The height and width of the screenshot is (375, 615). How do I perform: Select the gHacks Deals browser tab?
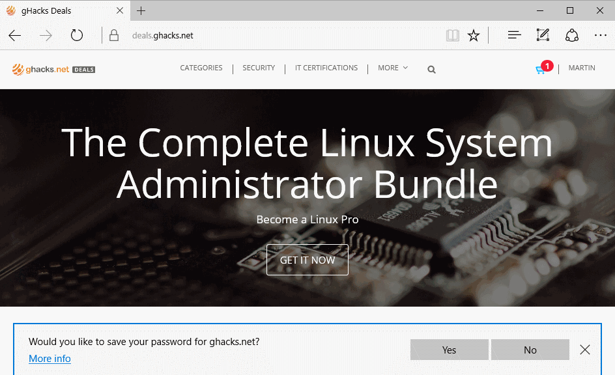tap(64, 10)
